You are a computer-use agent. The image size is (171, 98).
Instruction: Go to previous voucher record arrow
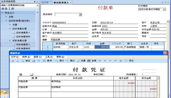coord(105,61)
